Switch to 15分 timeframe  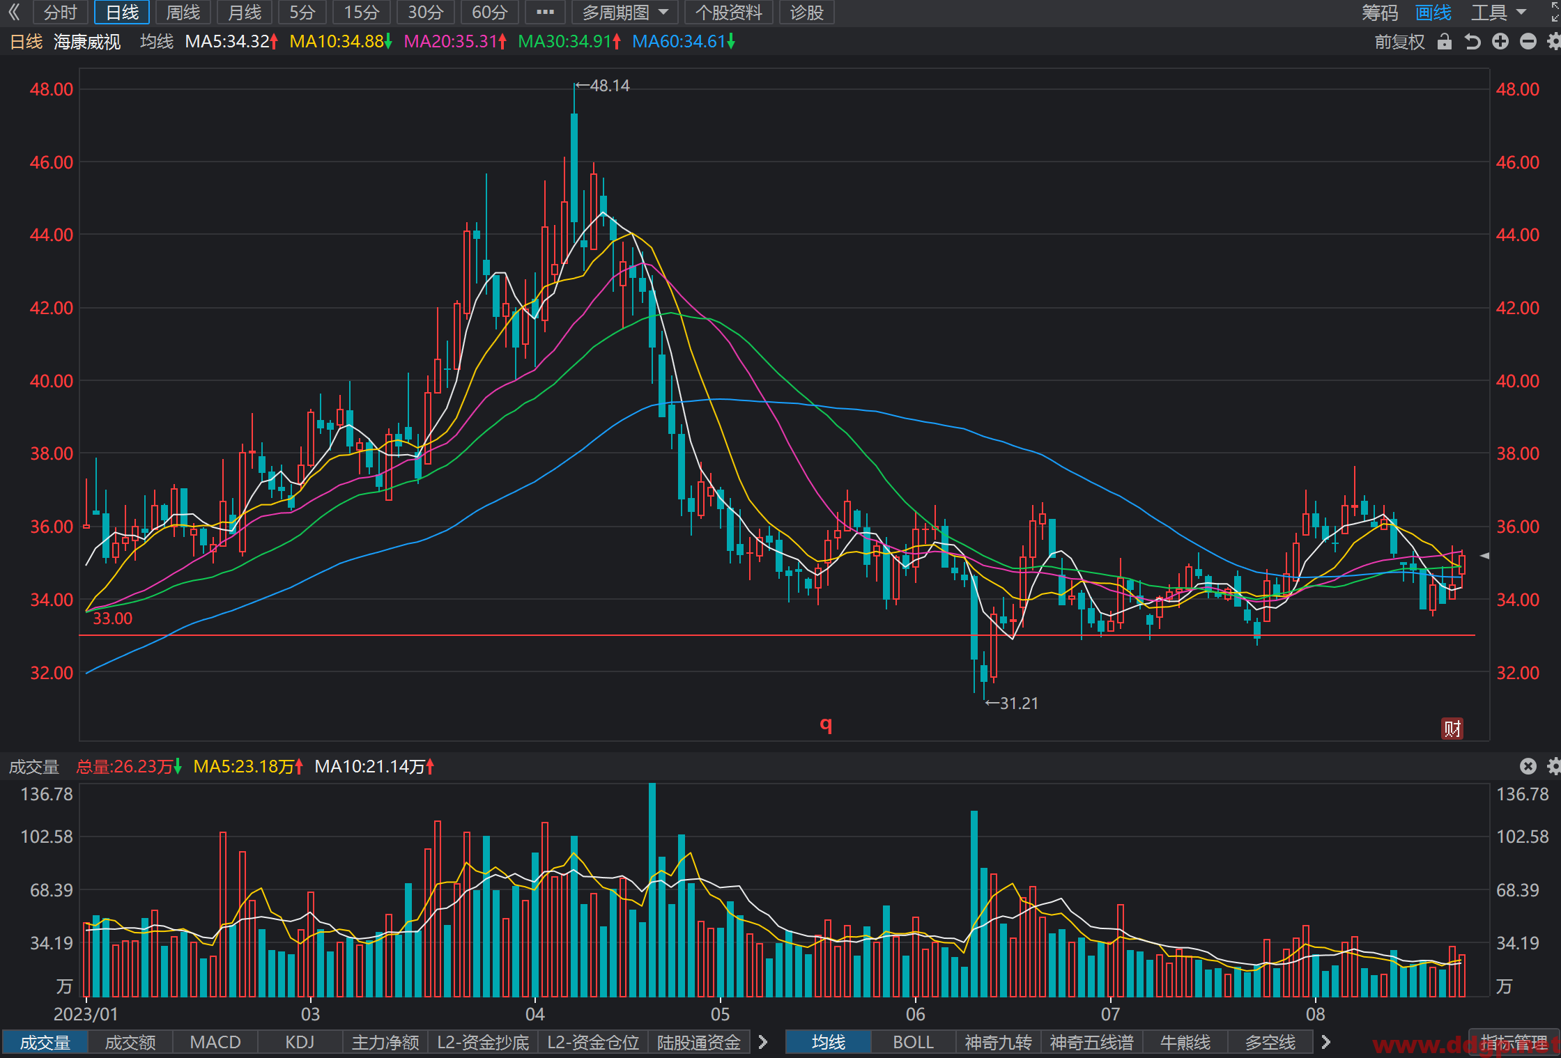362,12
